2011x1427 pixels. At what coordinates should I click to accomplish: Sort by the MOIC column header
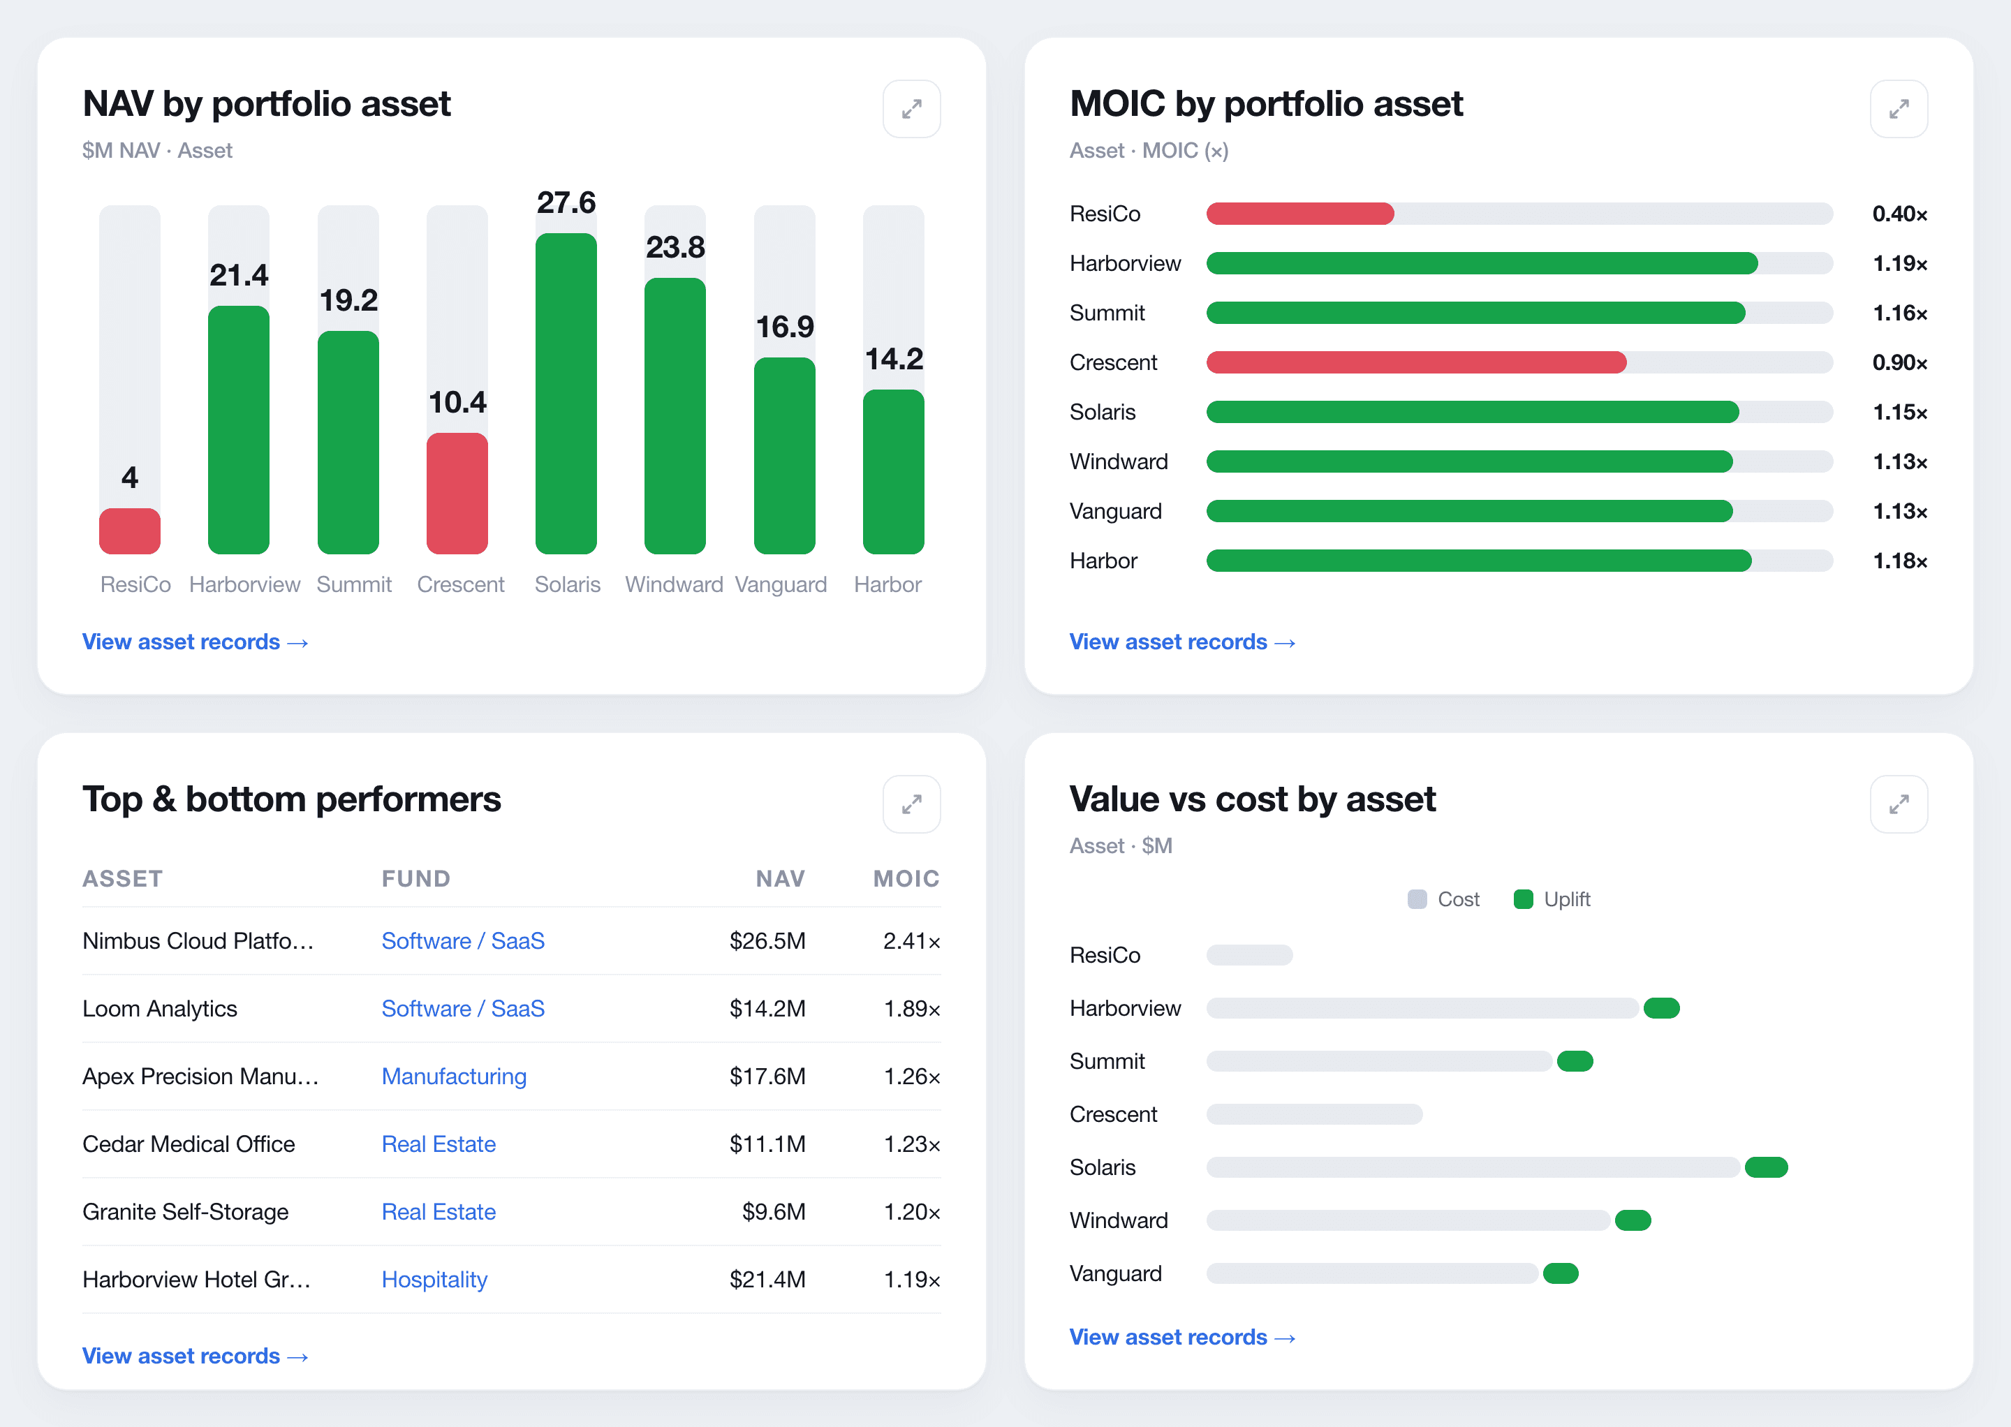click(x=906, y=879)
